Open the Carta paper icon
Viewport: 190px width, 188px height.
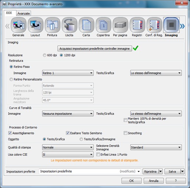[x=86, y=25]
